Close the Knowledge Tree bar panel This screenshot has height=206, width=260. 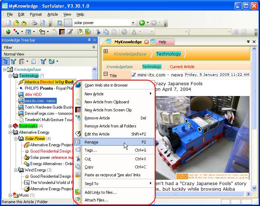95,40
